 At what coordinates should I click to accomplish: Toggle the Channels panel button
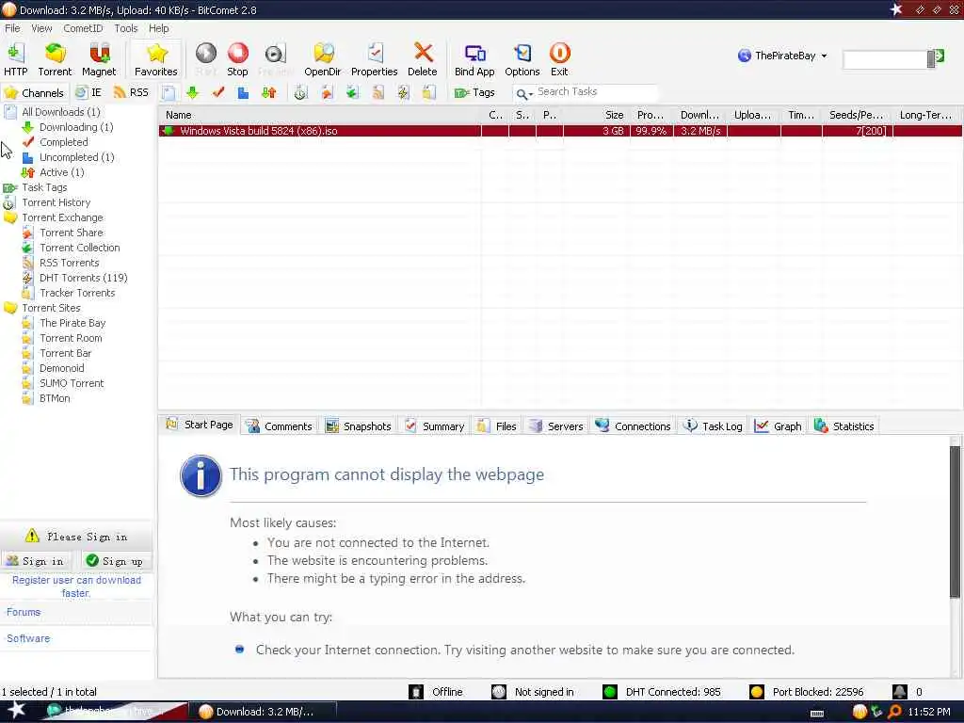pyautogui.click(x=35, y=93)
